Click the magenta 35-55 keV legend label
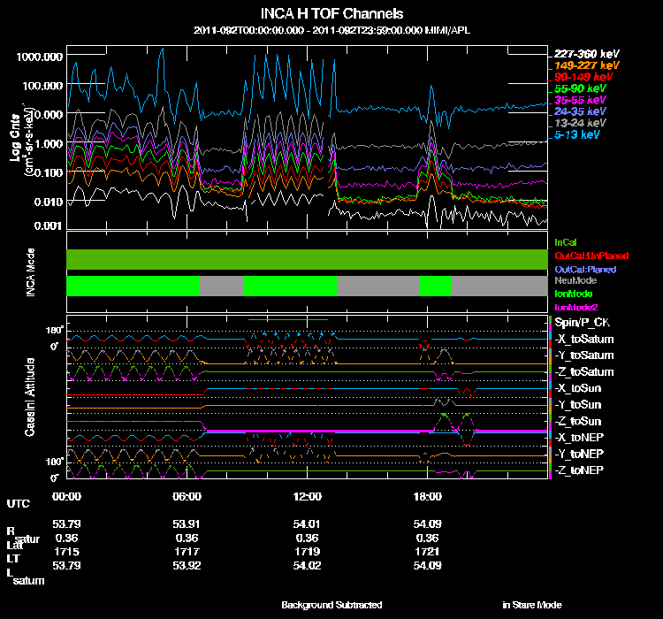The width and height of the screenshot is (663, 619). (580, 101)
